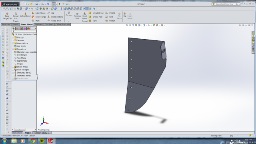The height and width of the screenshot is (144, 256).
Task: Select the Unfold tool
Action: [110, 13]
